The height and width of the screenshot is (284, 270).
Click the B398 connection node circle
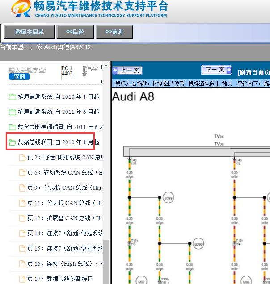(198, 244)
